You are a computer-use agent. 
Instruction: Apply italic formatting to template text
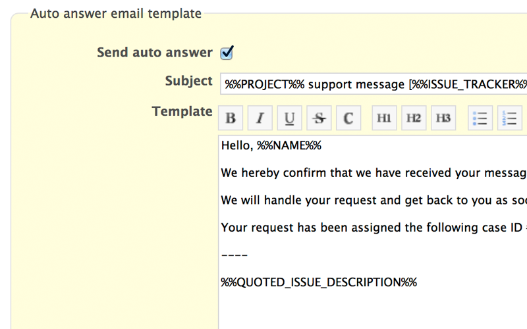point(260,118)
